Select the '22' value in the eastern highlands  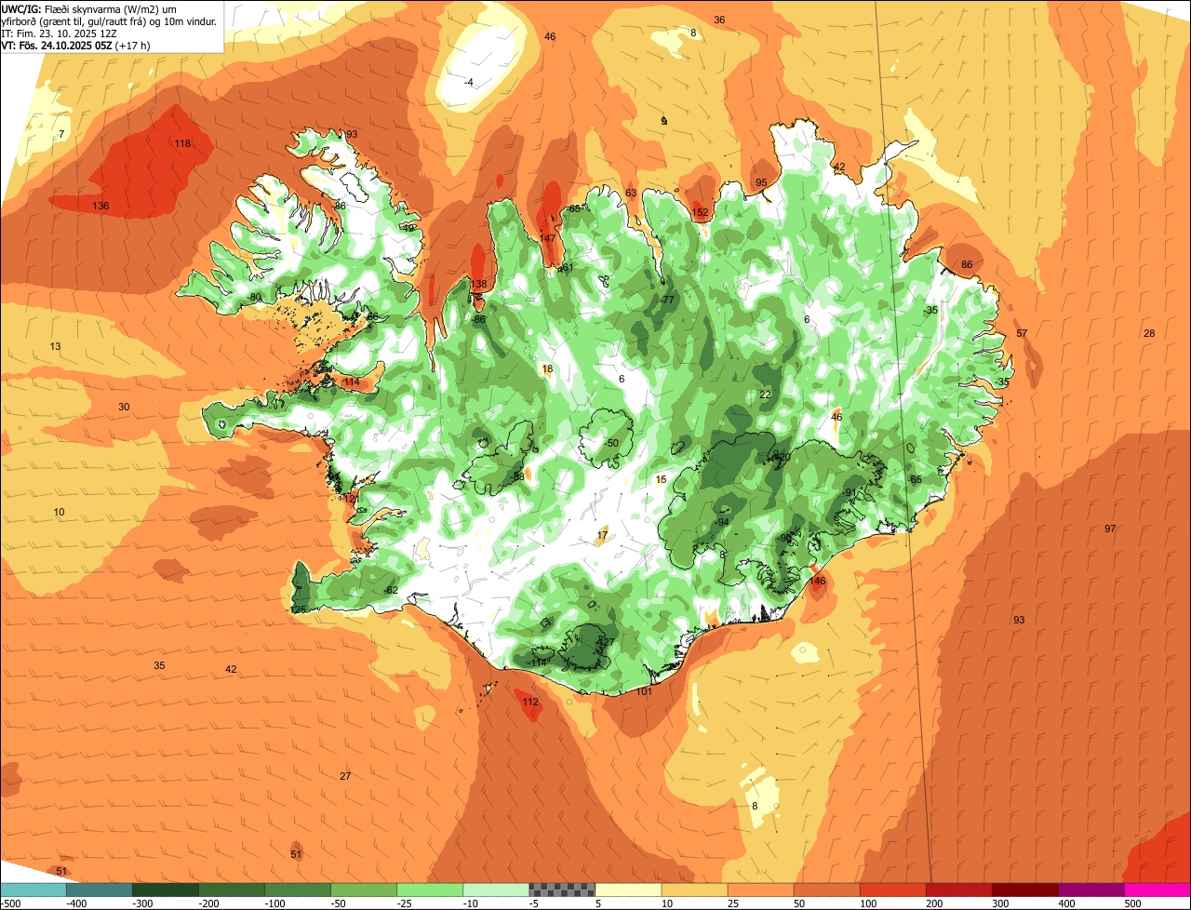click(765, 395)
